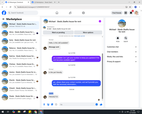Open Shada conversation in list

pos(20,97)
